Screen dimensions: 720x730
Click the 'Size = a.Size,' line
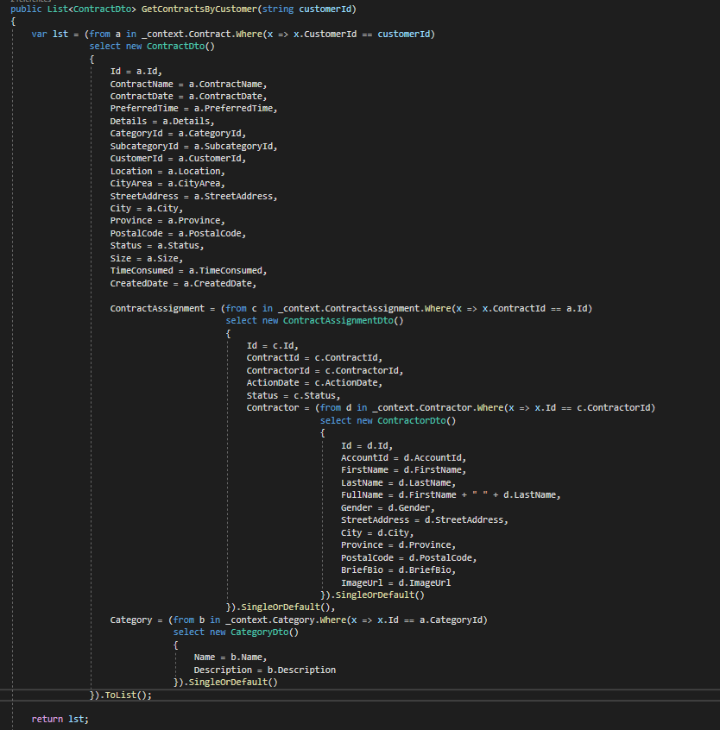[x=147, y=258]
